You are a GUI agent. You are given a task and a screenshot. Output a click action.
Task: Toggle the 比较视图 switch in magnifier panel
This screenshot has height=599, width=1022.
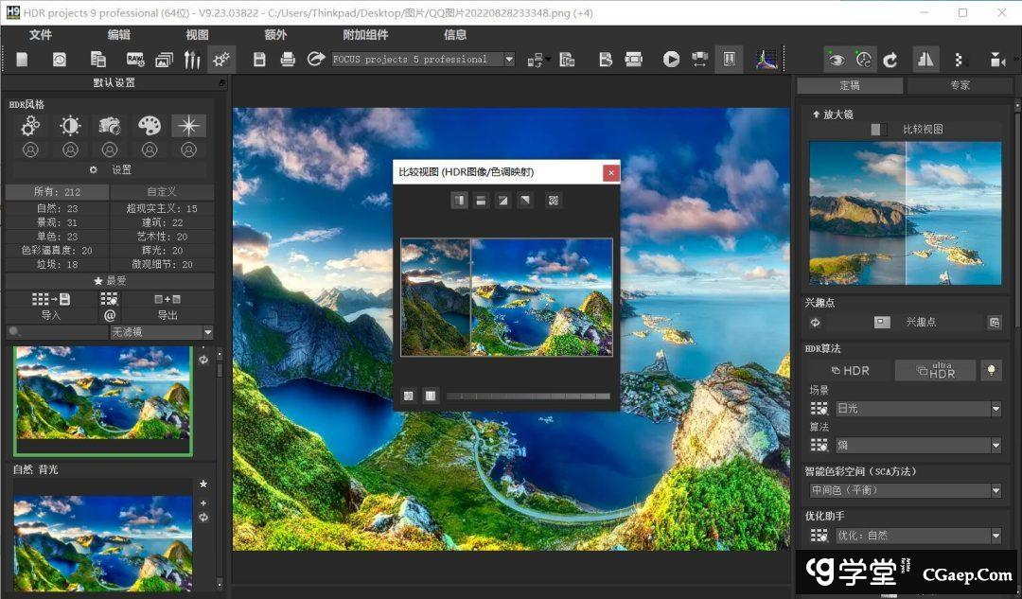[x=879, y=130]
